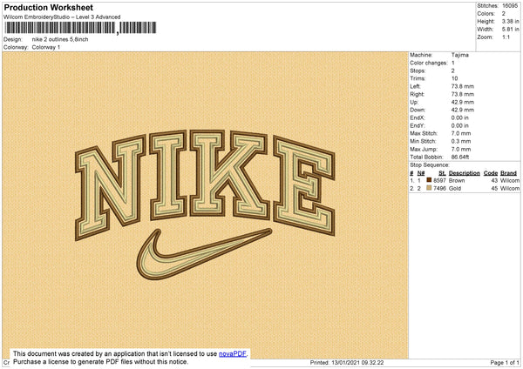Click the 'Stop Sequence:' heading
The width and height of the screenshot is (523, 369).
click(x=430, y=165)
